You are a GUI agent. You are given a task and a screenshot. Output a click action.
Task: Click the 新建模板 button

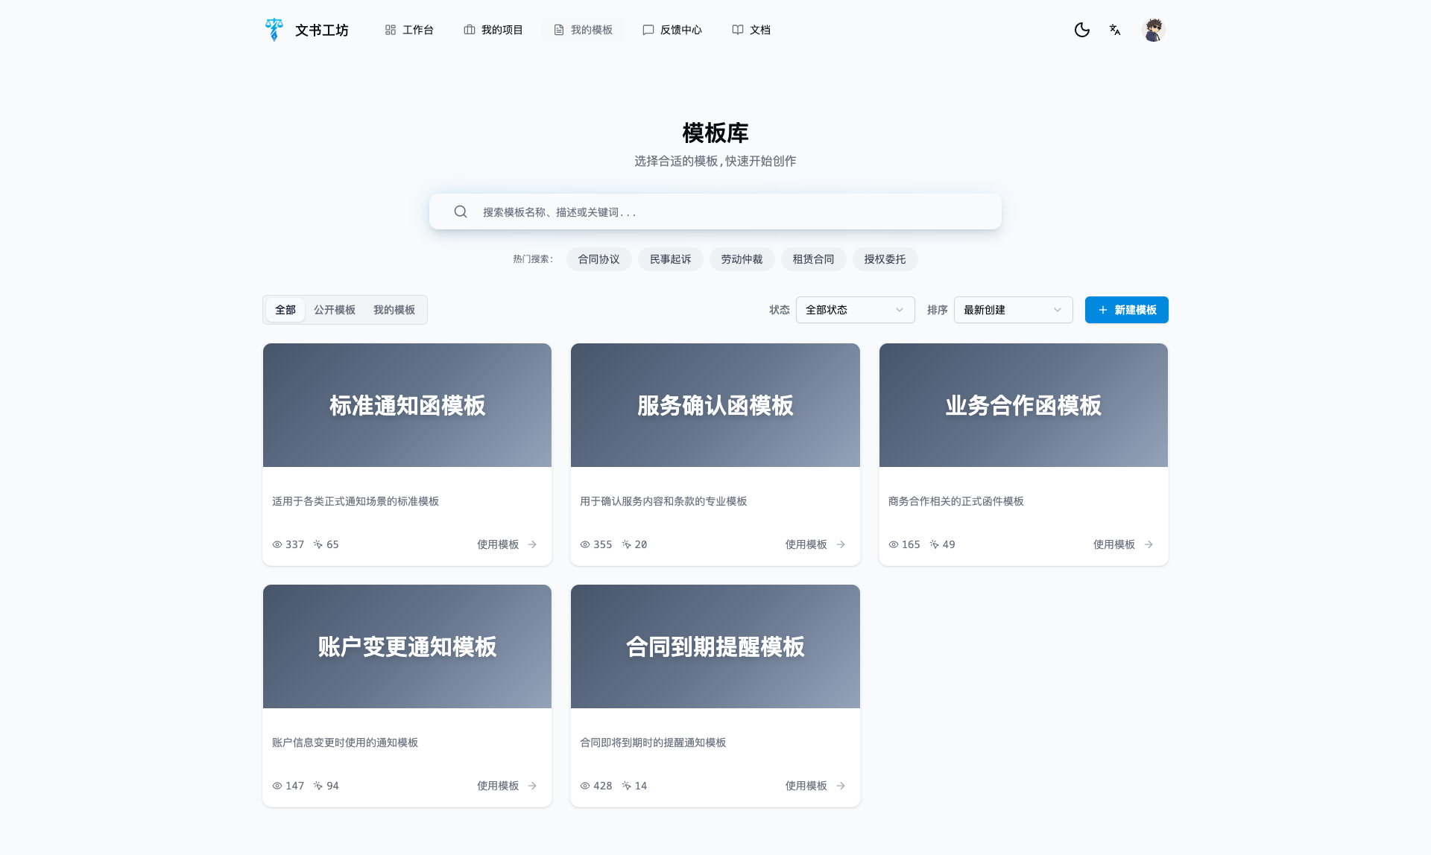1126,310
